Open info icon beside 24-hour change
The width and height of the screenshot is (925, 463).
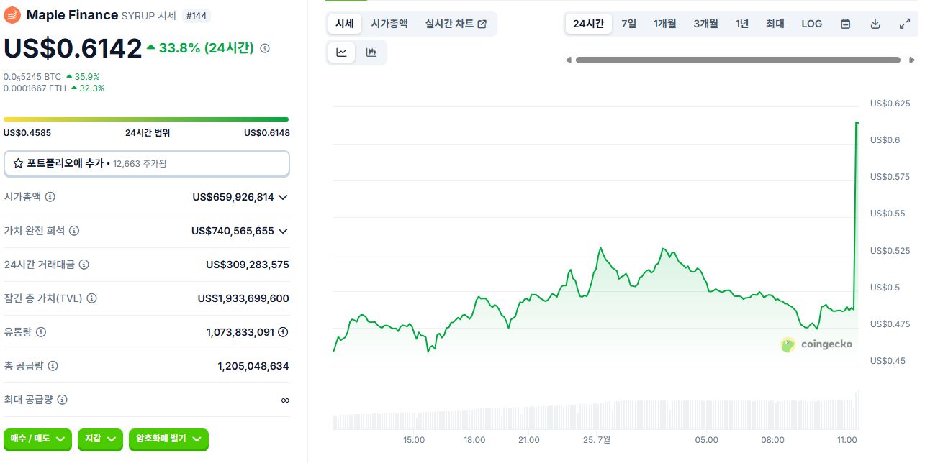click(x=265, y=48)
